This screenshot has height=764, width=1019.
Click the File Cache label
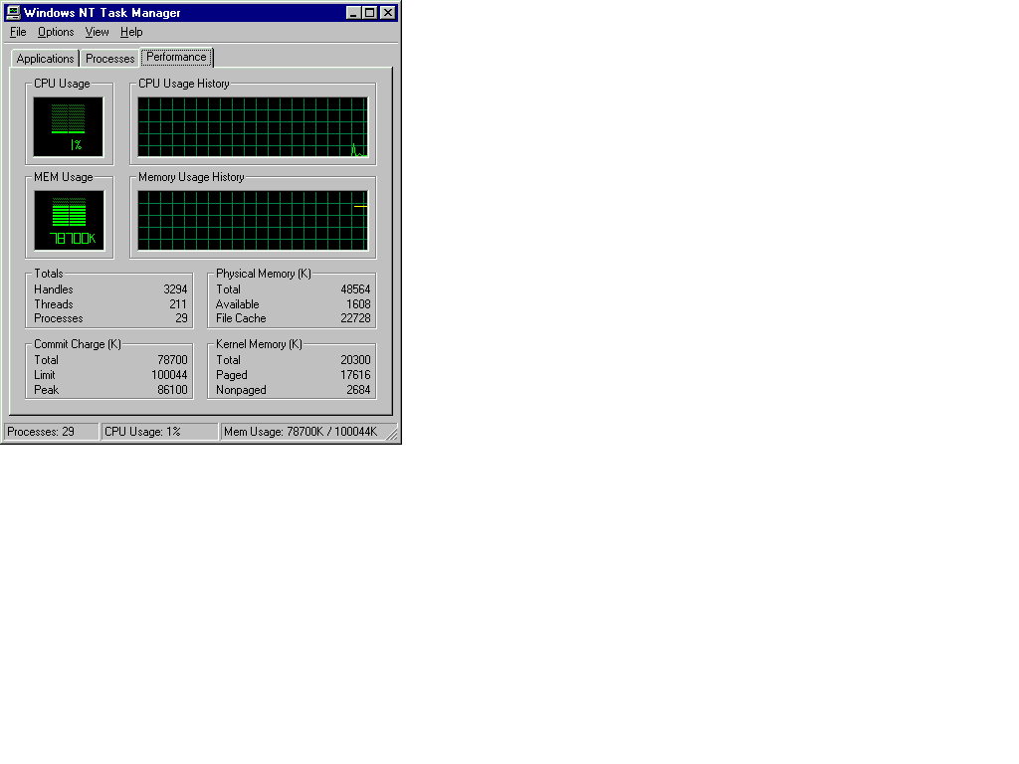(x=241, y=318)
